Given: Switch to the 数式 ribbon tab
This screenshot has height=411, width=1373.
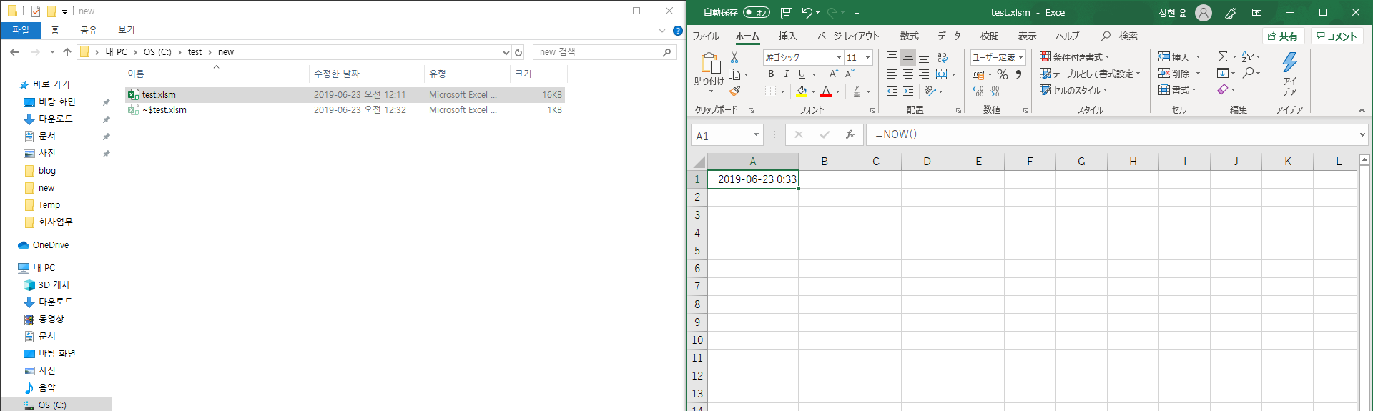Looking at the screenshot, I should coord(909,36).
